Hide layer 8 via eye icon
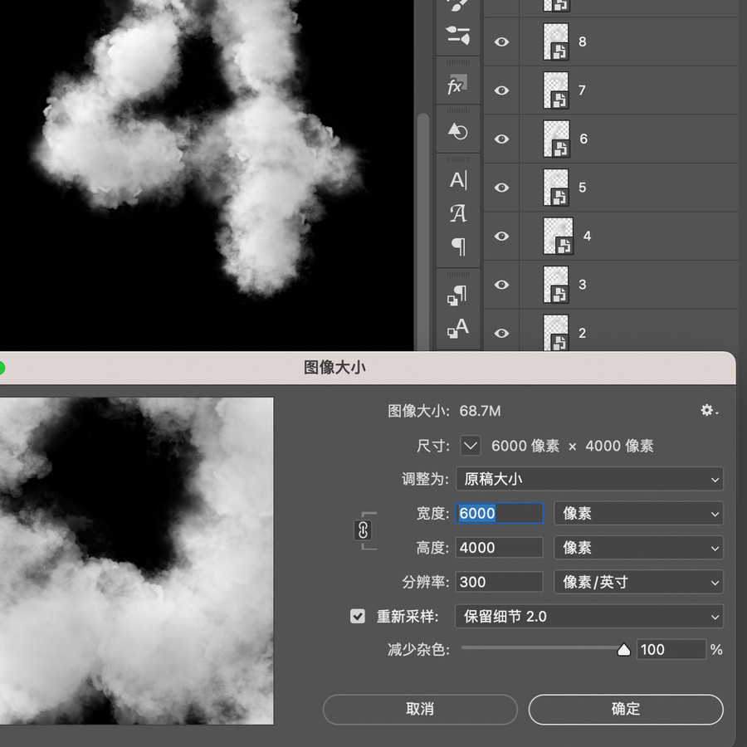 tap(501, 42)
